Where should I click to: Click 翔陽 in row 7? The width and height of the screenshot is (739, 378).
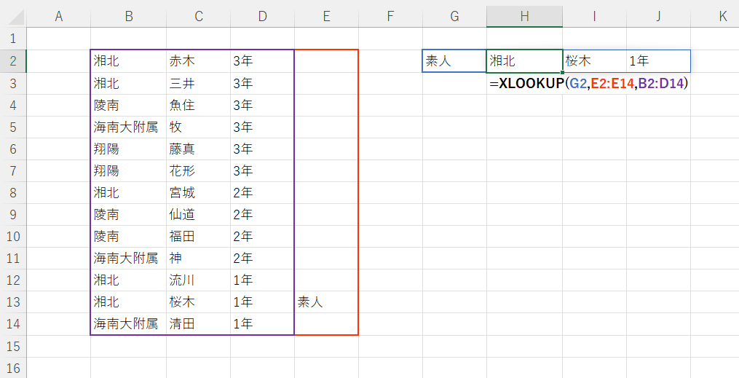point(106,170)
